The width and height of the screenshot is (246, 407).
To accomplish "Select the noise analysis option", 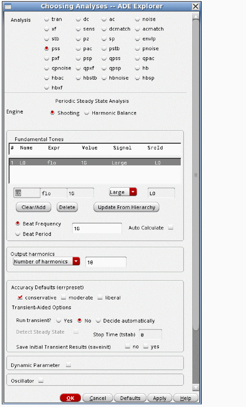I will (138, 19).
